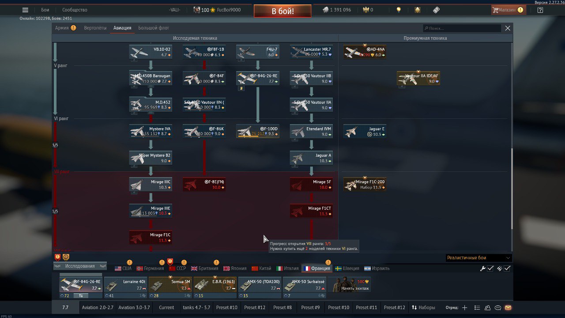The image size is (565, 318).
Task: Select the Mystere IVA aircraft
Action: (151, 132)
